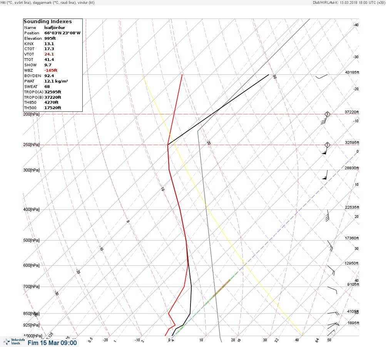Click the 43185ft height label on right axis

tap(352, 72)
